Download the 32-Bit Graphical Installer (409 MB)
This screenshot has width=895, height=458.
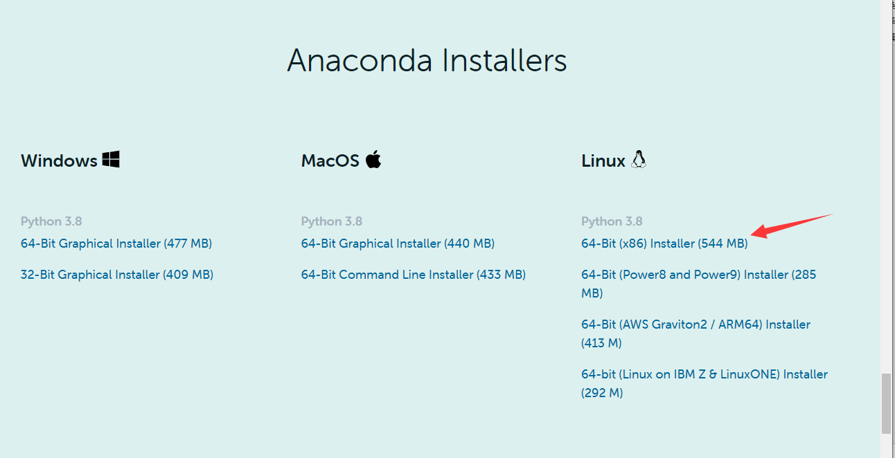point(116,274)
